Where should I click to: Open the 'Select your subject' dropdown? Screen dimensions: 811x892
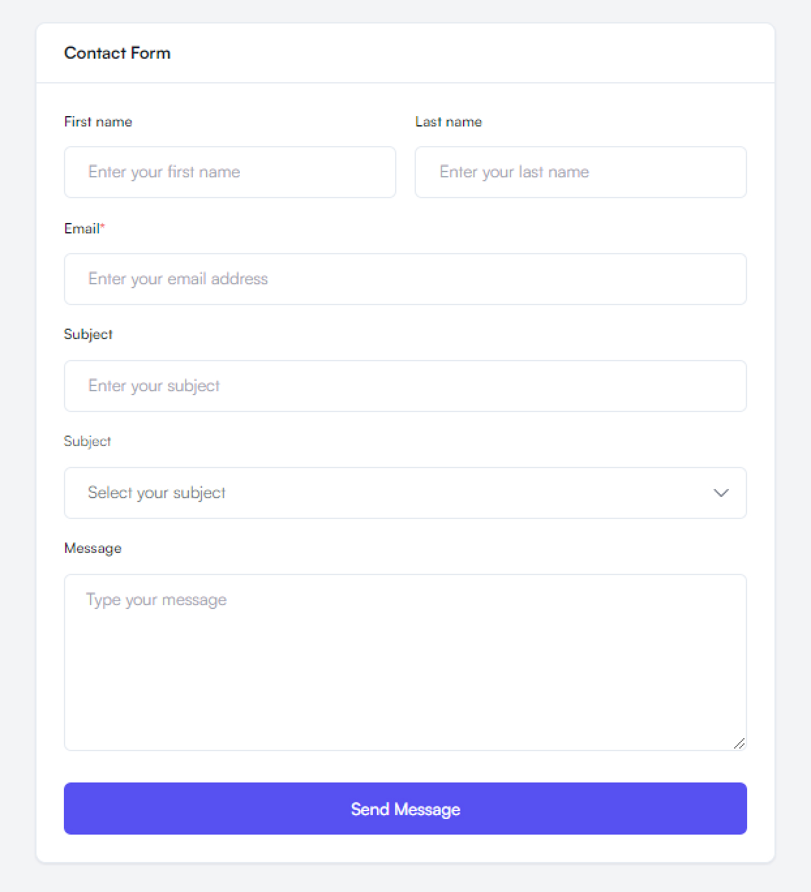pos(404,493)
